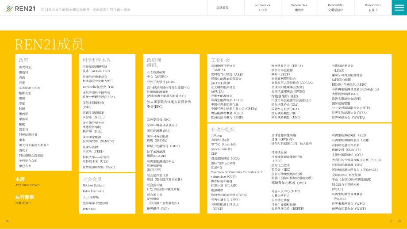Click 德国 in government list

[x=22, y=98]
